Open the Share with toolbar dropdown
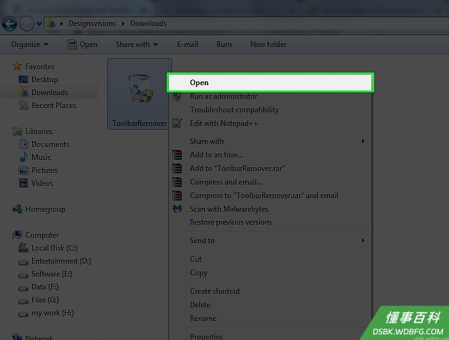 (x=136, y=44)
